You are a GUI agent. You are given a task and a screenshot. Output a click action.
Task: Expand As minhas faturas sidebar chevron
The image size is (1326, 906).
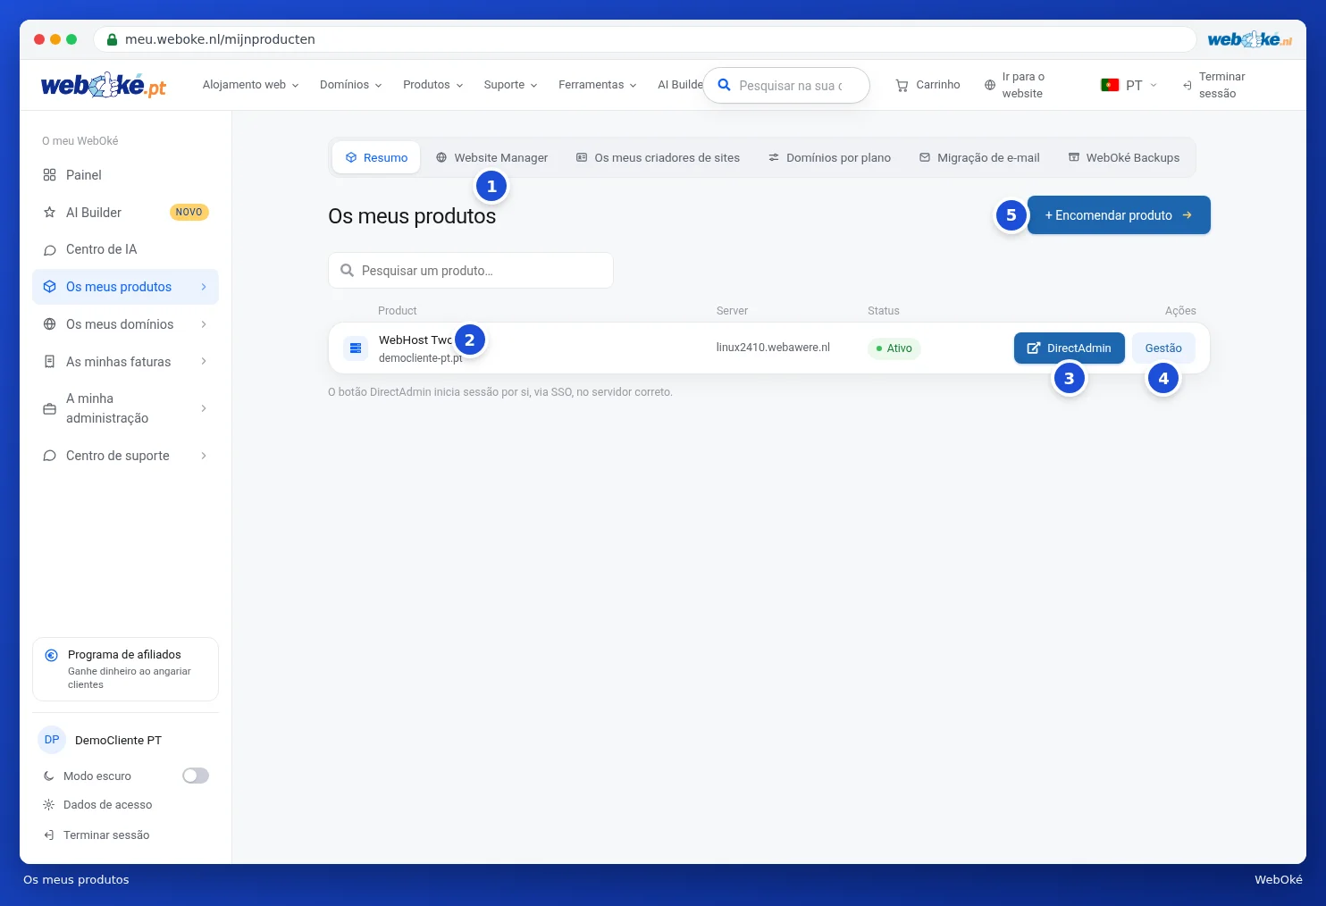point(204,362)
